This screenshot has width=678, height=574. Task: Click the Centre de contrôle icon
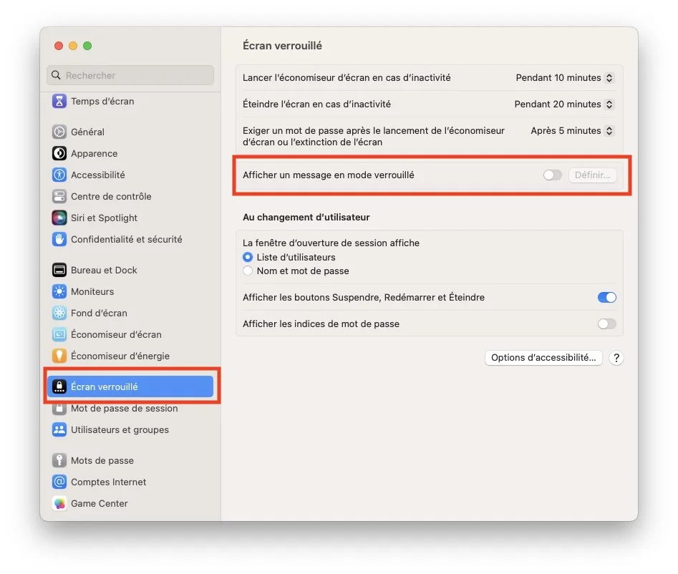(x=59, y=196)
